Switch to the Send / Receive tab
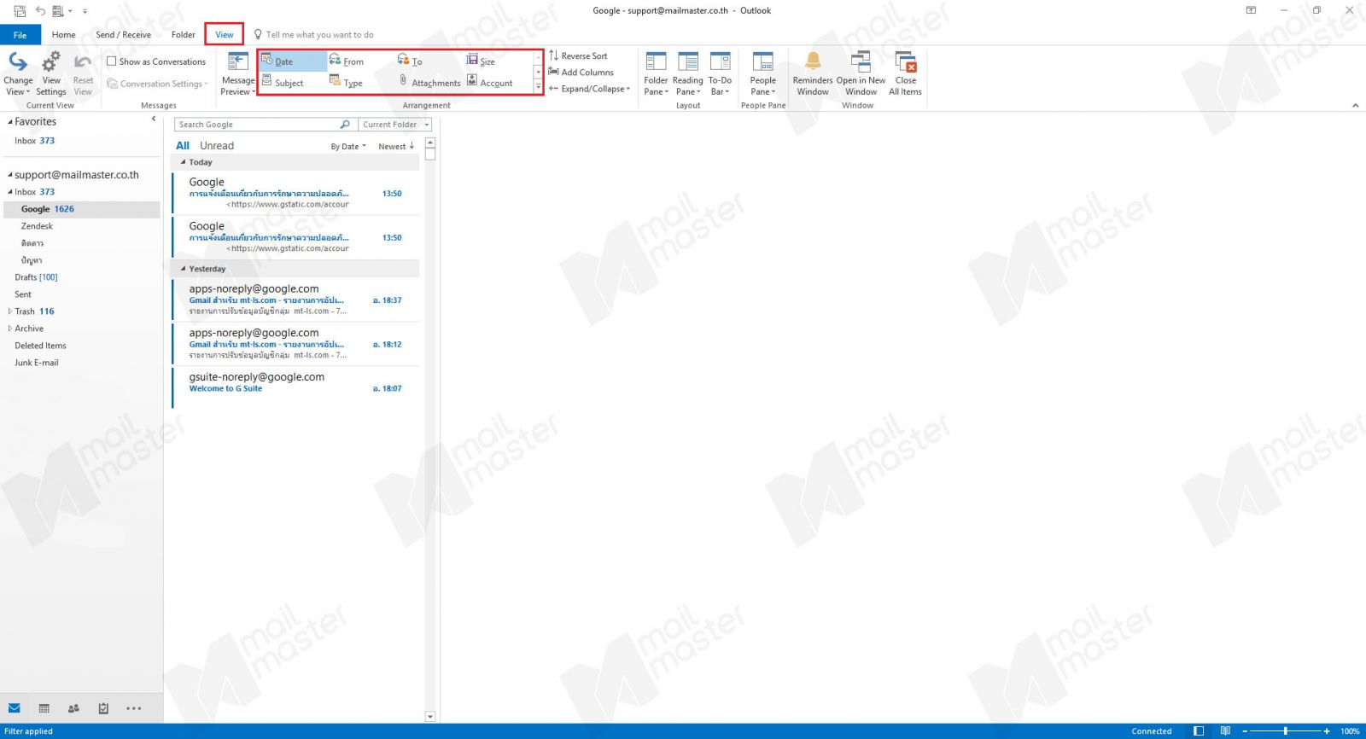The height and width of the screenshot is (739, 1366). pos(123,35)
